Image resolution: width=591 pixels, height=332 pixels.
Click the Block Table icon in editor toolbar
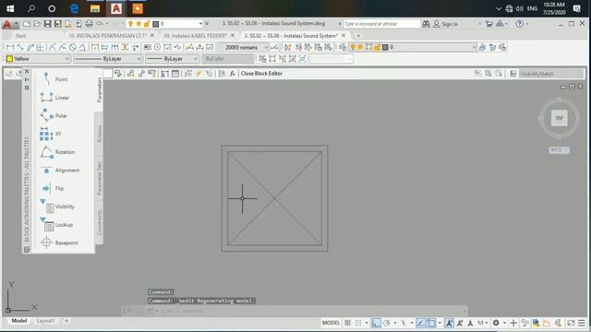(x=175, y=74)
